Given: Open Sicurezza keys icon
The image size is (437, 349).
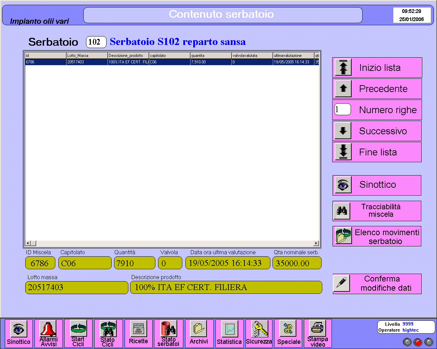Looking at the screenshot, I should coord(259,329).
